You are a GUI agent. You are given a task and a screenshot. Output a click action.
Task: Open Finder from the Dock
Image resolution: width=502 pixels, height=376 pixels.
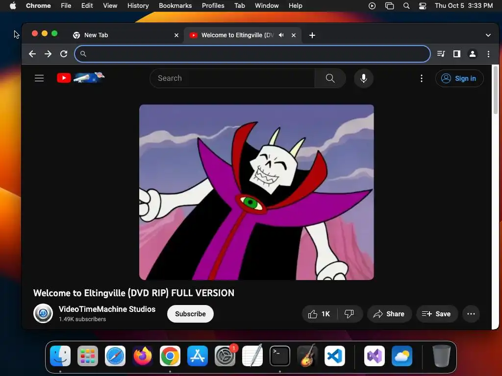coord(60,356)
